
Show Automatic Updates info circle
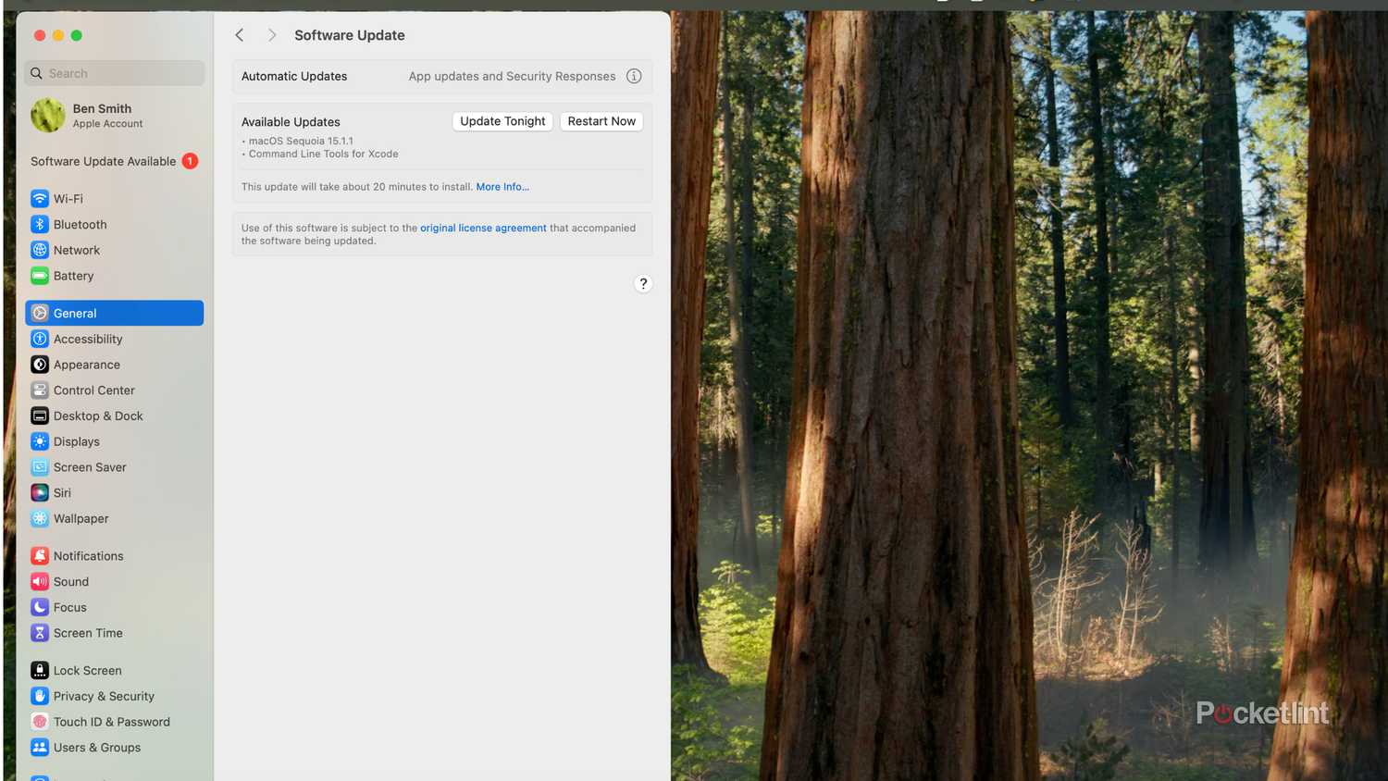[634, 77]
